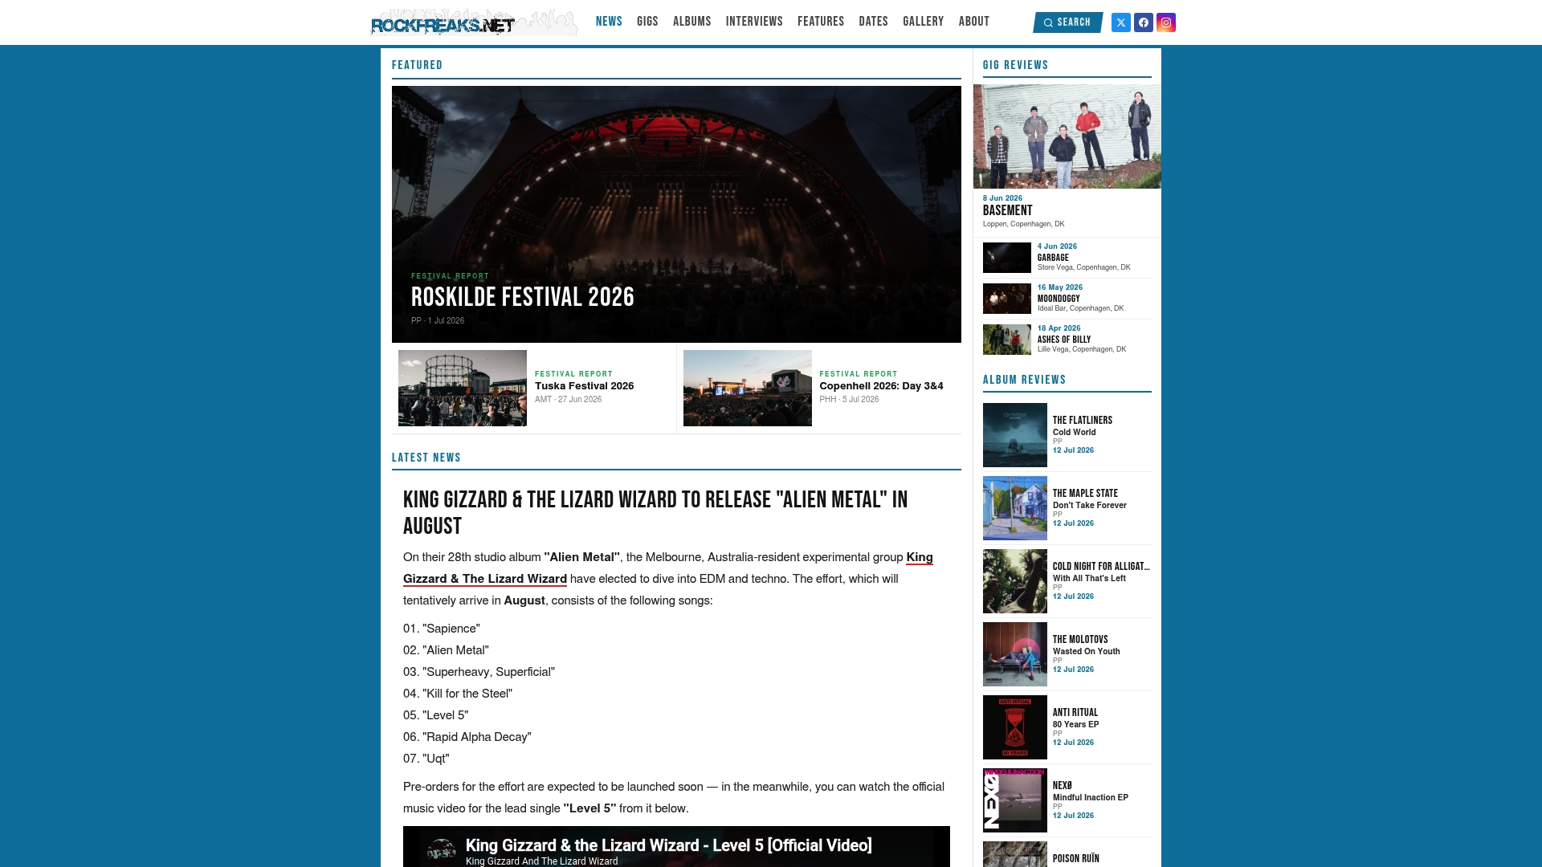The height and width of the screenshot is (867, 1542).
Task: Open the Basement gig review title
Action: point(1007,210)
